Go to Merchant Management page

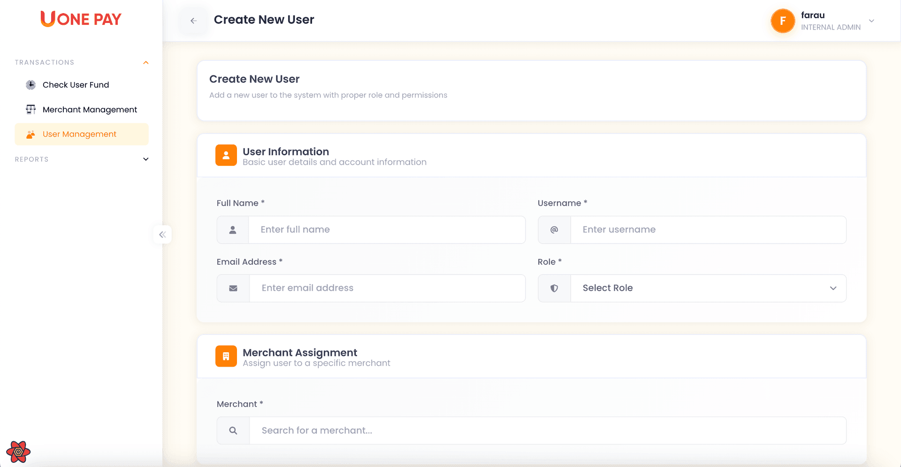tap(90, 110)
